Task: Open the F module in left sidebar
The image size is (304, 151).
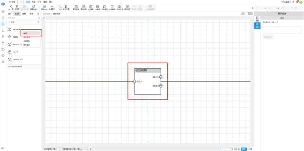Action: click(3, 24)
